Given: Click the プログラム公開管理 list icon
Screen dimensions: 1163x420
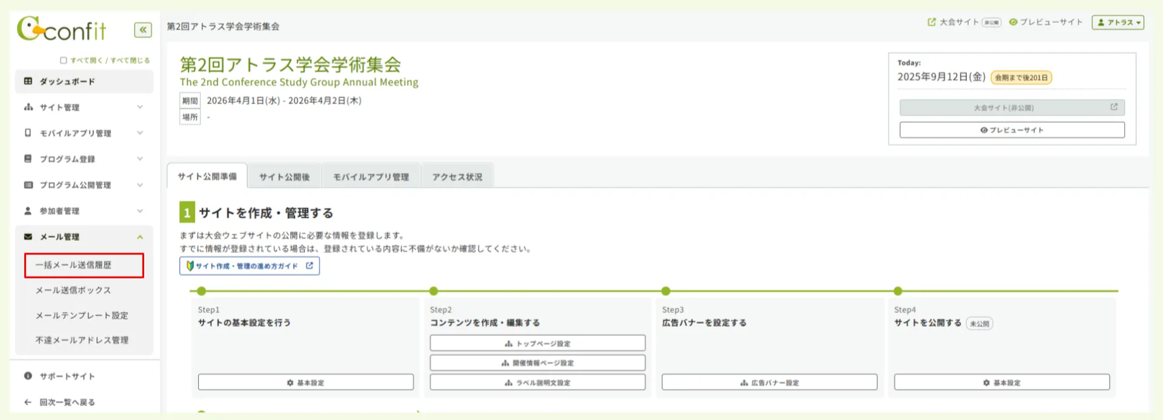Looking at the screenshot, I should point(28,185).
